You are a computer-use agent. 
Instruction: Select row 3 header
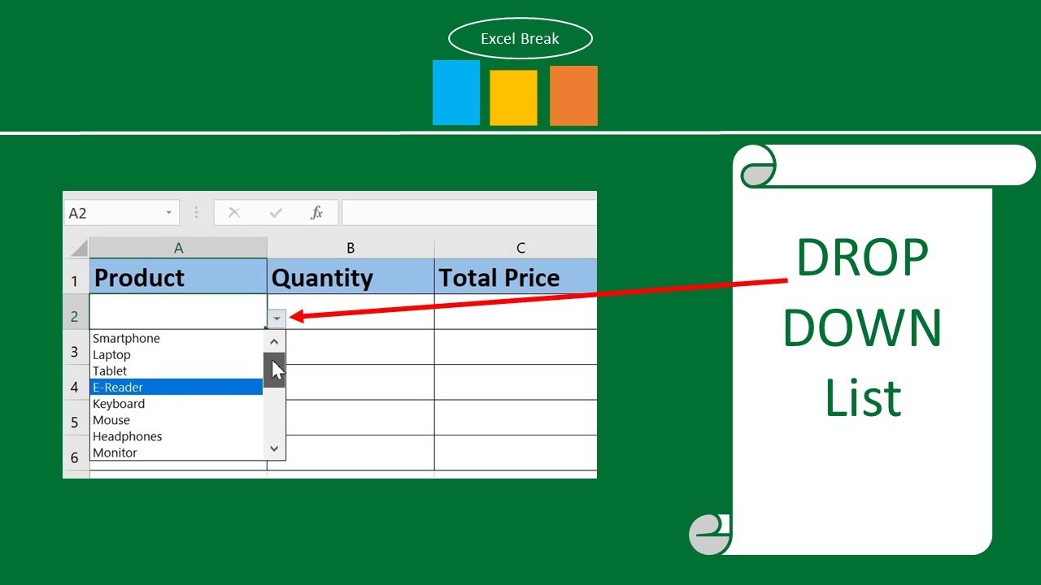(x=76, y=348)
